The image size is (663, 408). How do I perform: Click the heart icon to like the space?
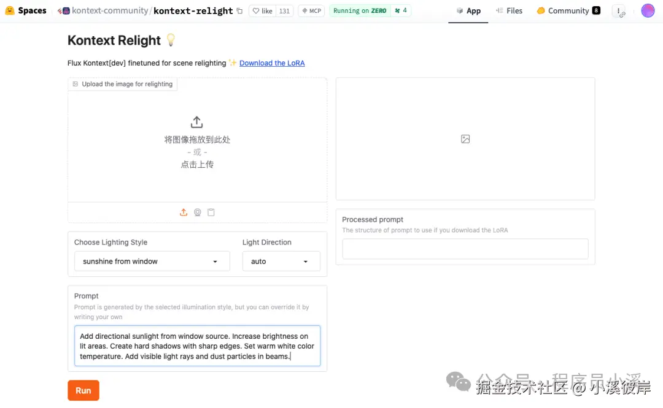tap(258, 10)
